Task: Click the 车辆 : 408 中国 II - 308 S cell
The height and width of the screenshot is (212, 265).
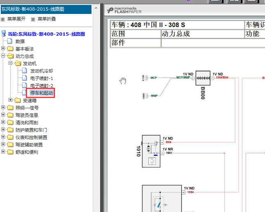Action: click(x=177, y=25)
